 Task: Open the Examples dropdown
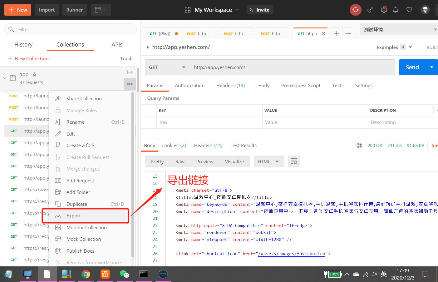(x=395, y=47)
